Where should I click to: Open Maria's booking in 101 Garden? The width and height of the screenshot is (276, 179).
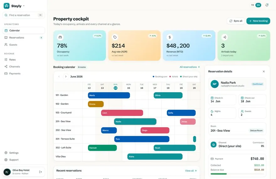(109, 95)
